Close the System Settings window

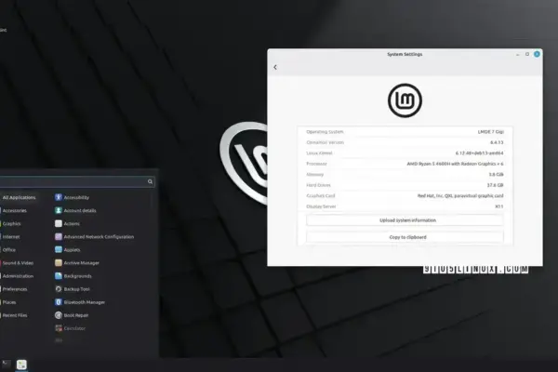tap(537, 54)
